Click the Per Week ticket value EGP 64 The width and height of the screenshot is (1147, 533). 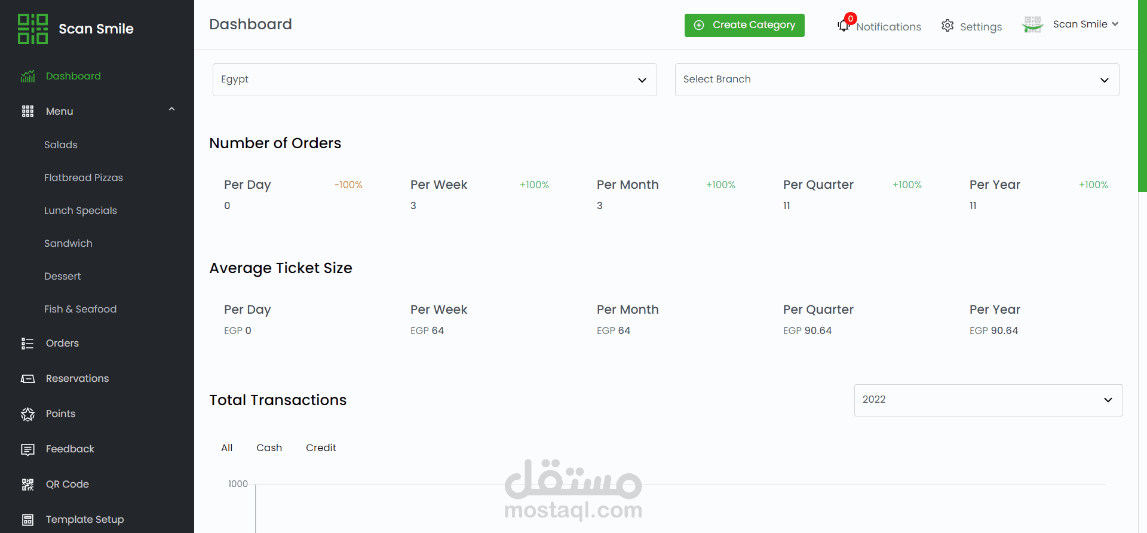427,330
